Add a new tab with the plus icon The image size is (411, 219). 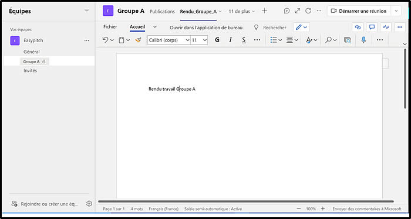click(265, 11)
